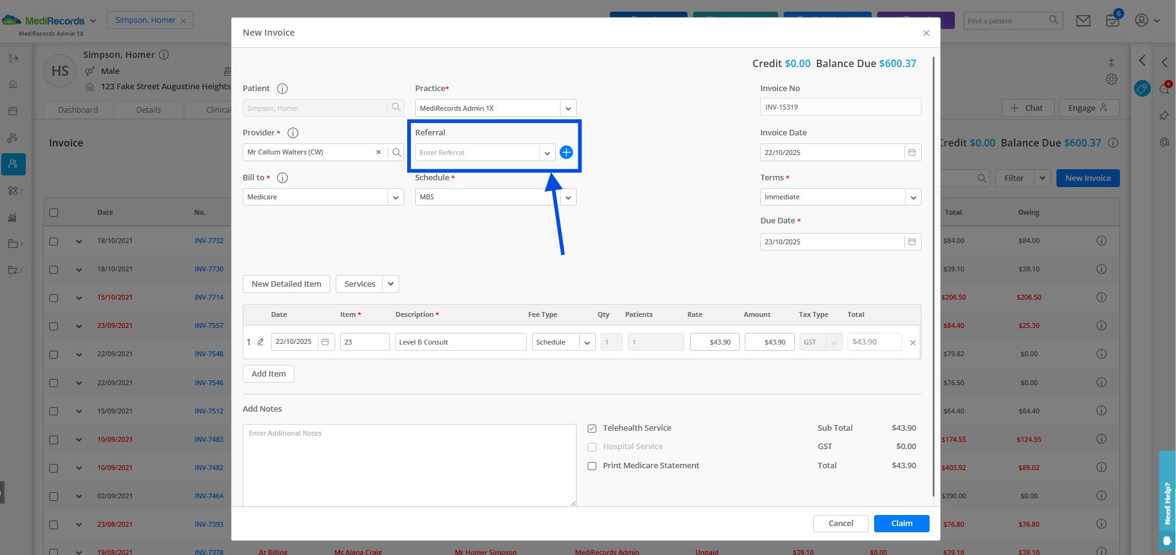Remove line item with the X icon
Screen dimensions: 1176x555
[913, 343]
